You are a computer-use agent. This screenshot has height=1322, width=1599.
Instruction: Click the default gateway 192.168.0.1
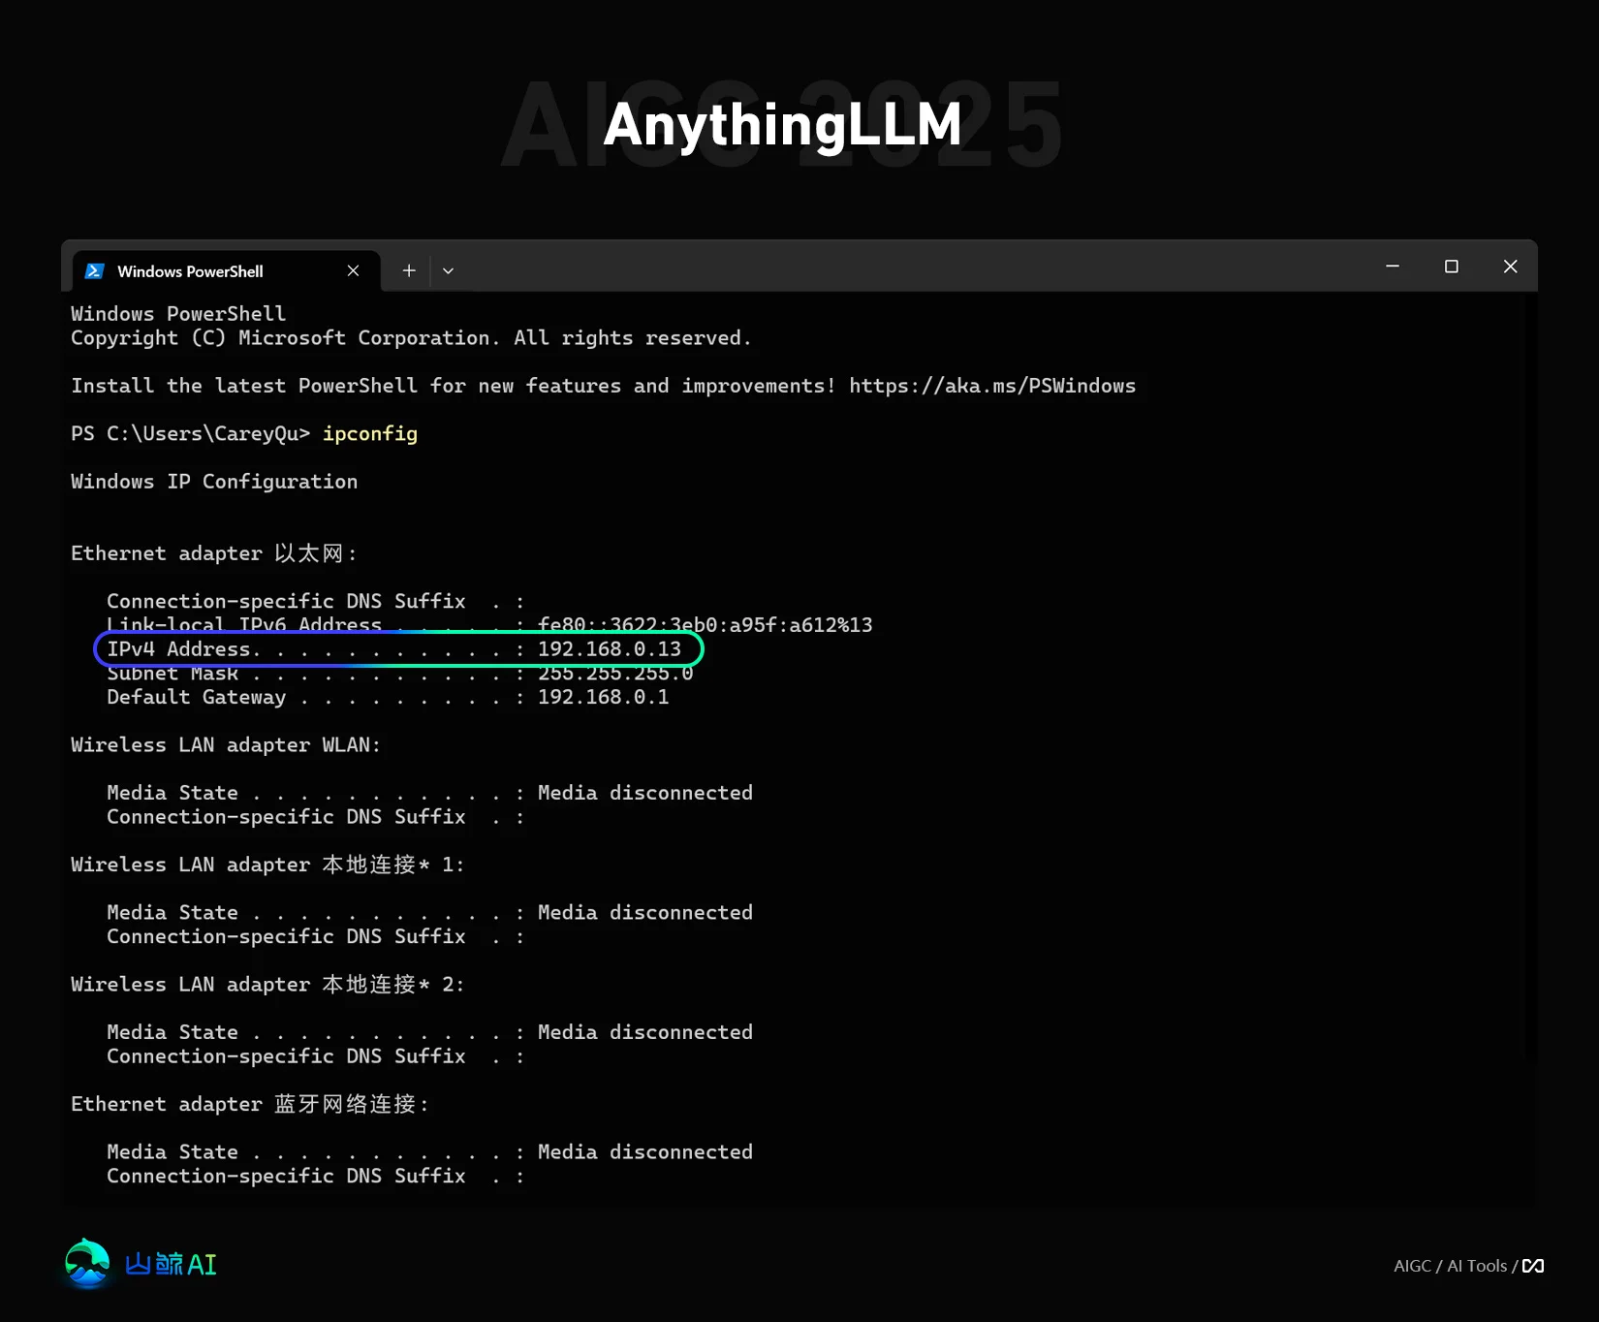point(604,697)
